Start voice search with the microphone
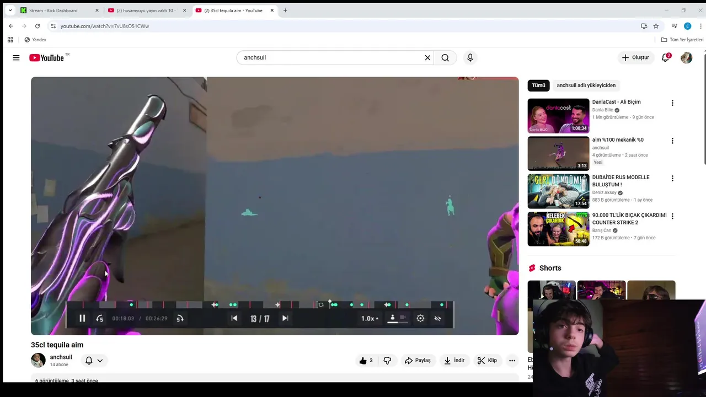The width and height of the screenshot is (706, 397). click(470, 57)
